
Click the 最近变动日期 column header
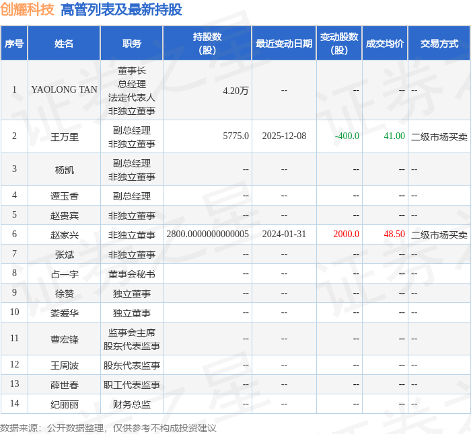[x=284, y=44]
